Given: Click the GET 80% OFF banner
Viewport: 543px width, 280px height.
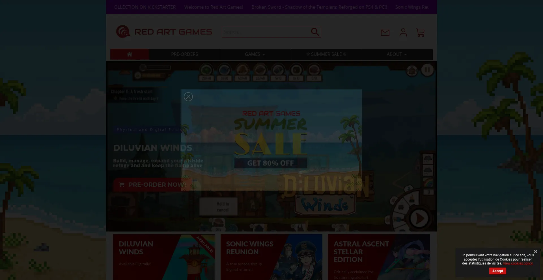Looking at the screenshot, I should click(271, 163).
